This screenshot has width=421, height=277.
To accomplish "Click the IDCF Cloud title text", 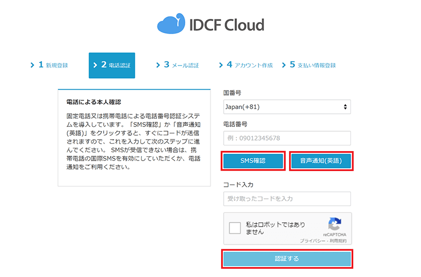I will coord(226,25).
